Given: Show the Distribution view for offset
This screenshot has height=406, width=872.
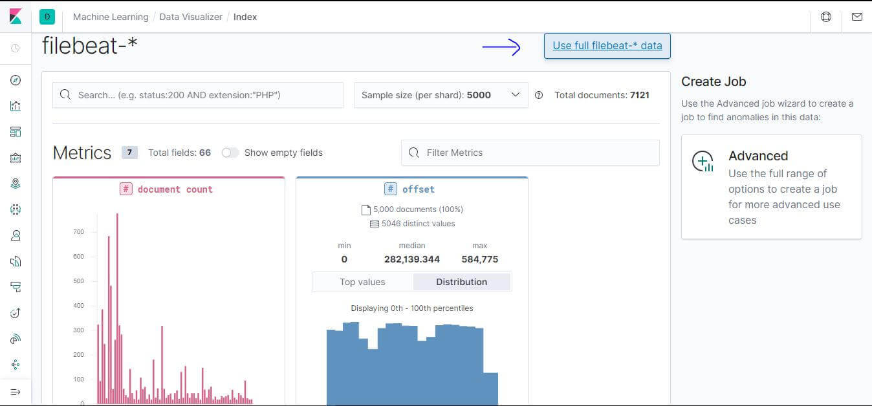Looking at the screenshot, I should click(461, 282).
